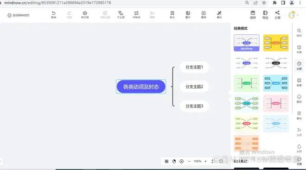Click the mouse mode icon in bottom bar
This screenshot has height=170, width=306.
[x=174, y=161]
